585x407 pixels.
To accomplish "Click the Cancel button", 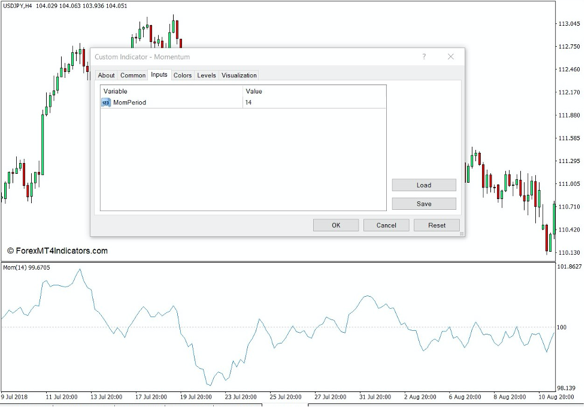I will click(x=386, y=225).
